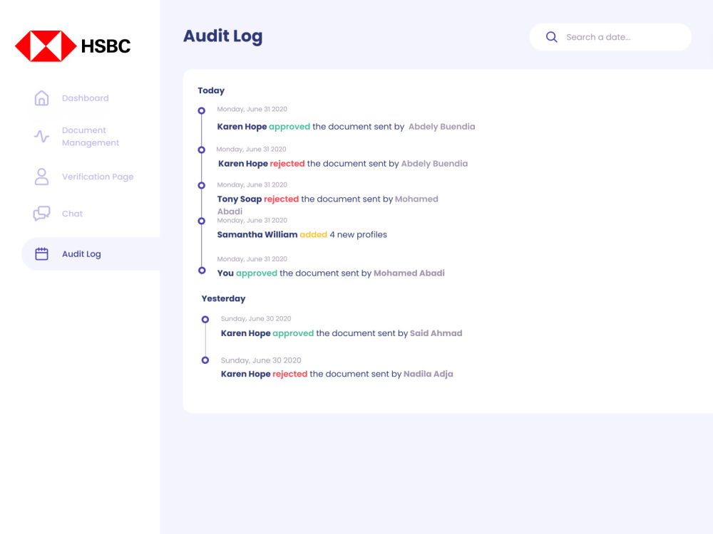The height and width of the screenshot is (534, 713).
Task: Click the Chat bubbles icon
Action: click(41, 214)
